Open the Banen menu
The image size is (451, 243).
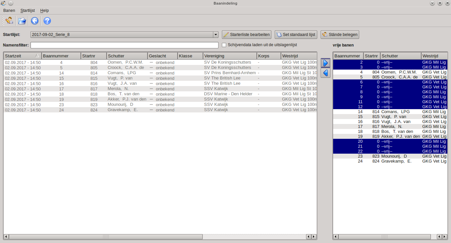[9, 11]
